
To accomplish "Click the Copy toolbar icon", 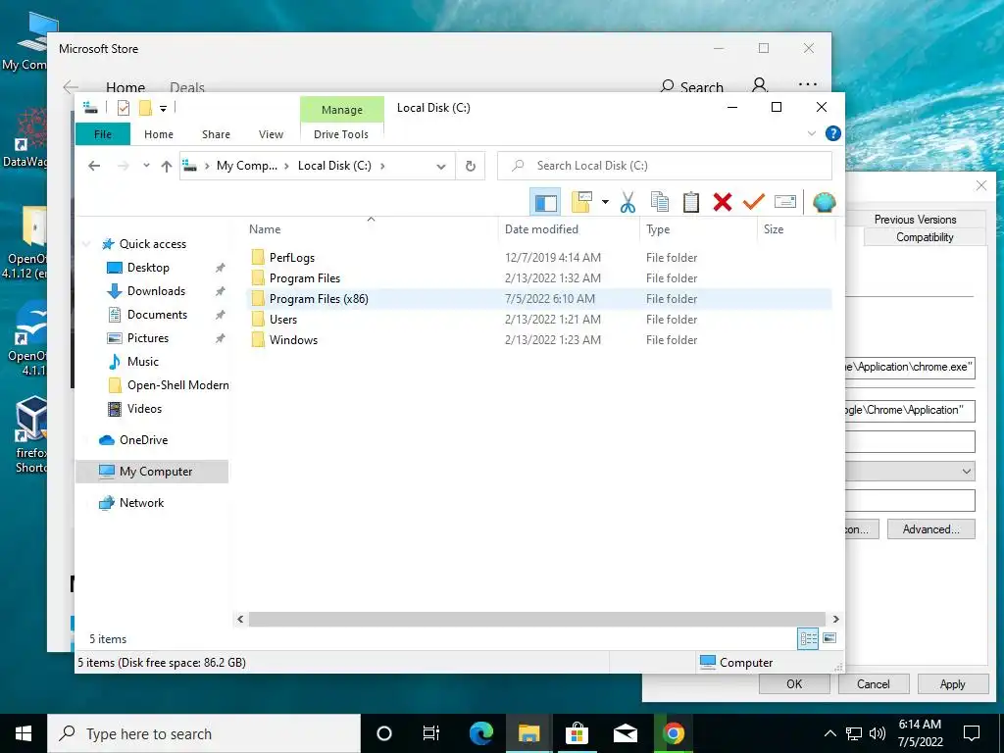I will click(x=660, y=202).
